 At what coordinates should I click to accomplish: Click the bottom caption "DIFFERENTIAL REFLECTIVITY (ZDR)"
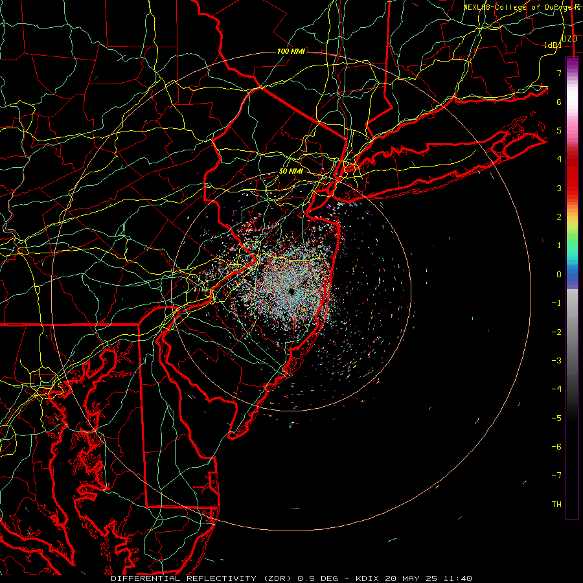pos(202,578)
